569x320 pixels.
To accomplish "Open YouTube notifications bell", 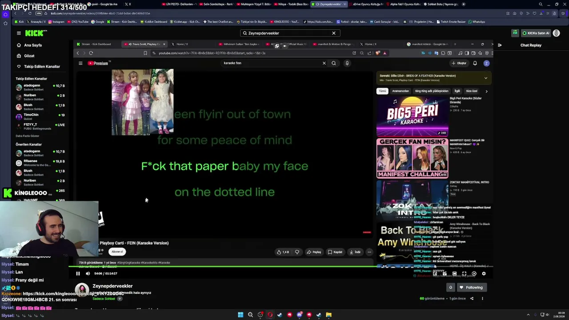I will [475, 63].
